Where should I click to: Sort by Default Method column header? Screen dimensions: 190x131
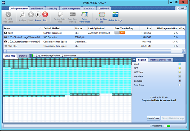click(58, 28)
